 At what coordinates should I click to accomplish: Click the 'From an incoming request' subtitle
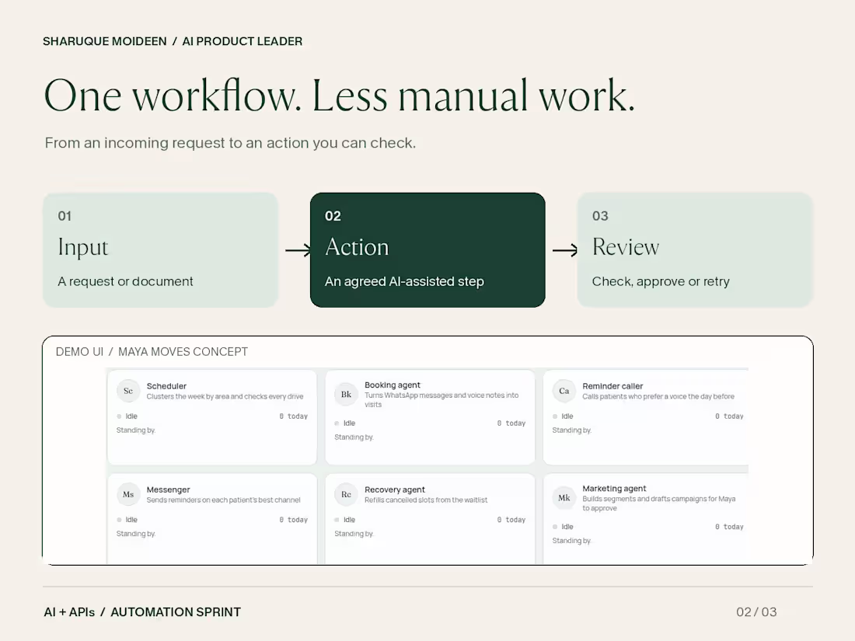(x=230, y=143)
